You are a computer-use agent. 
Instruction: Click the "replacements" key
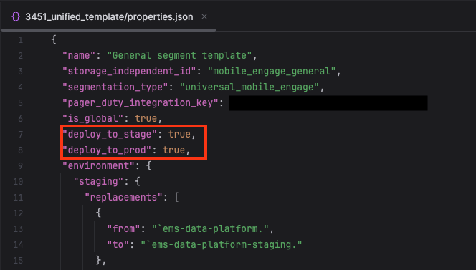pos(123,198)
